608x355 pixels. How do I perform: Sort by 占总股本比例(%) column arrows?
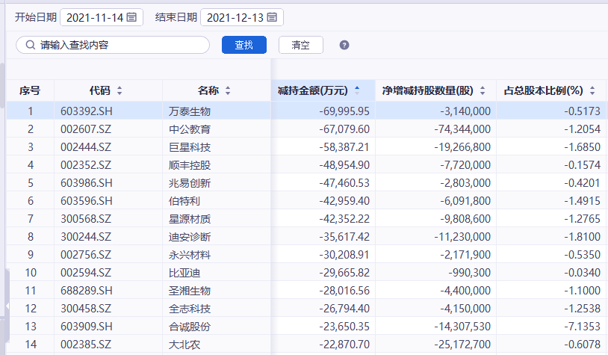[592, 90]
